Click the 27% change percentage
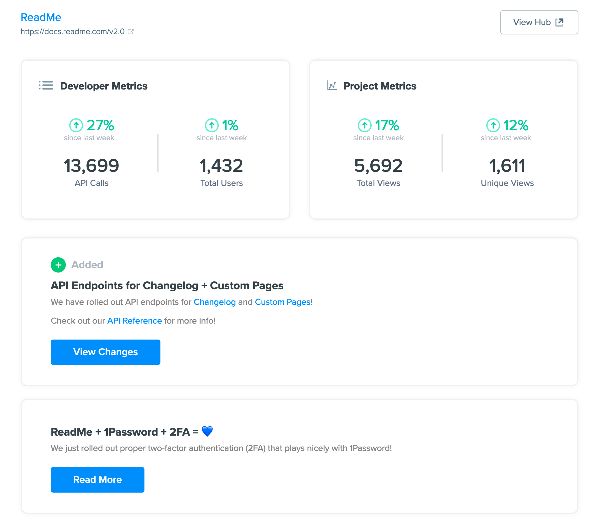 pos(100,125)
